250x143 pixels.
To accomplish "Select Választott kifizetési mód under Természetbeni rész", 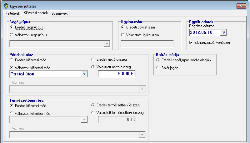I will pyautogui.click(x=11, y=113).
